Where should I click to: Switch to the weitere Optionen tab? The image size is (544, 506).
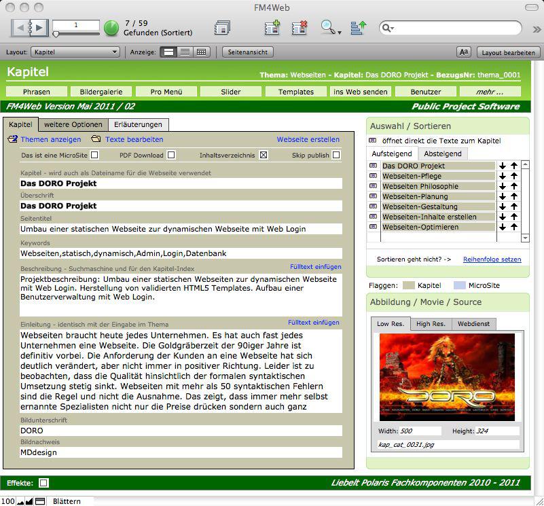point(73,124)
